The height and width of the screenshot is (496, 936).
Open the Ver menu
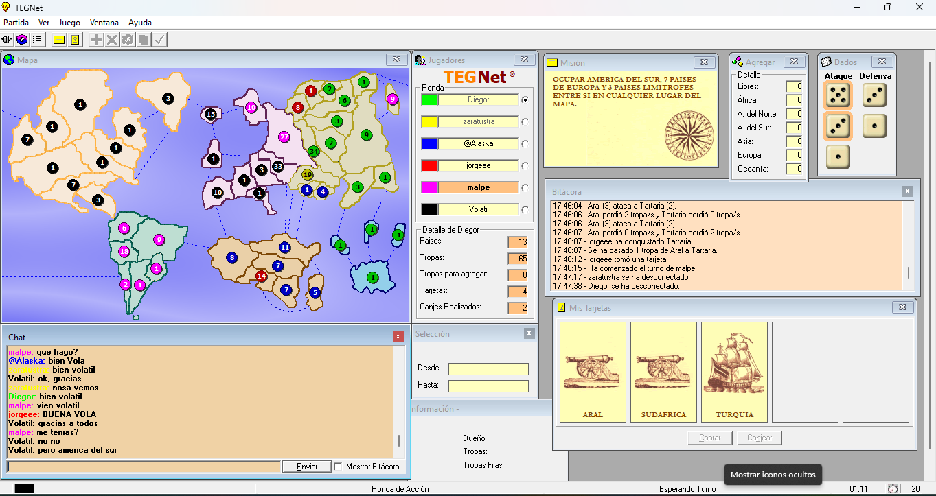point(44,23)
